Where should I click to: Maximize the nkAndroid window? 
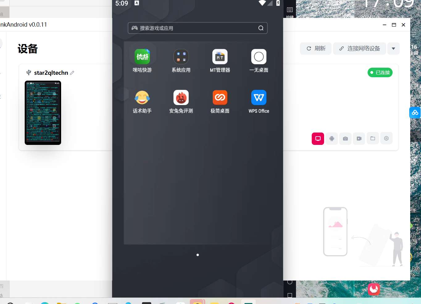(394, 25)
